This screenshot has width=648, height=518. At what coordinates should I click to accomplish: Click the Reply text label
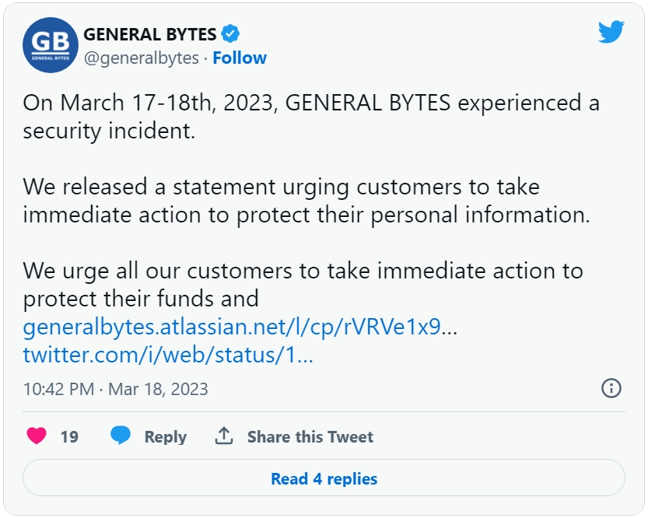pyautogui.click(x=165, y=436)
